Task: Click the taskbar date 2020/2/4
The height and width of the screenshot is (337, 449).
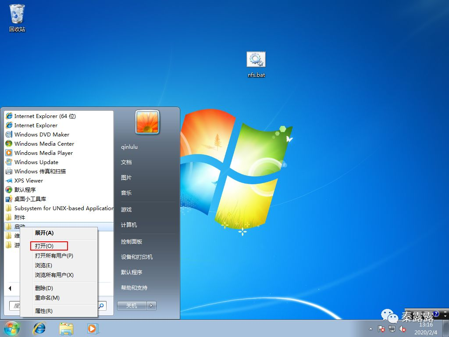Action: click(426, 333)
